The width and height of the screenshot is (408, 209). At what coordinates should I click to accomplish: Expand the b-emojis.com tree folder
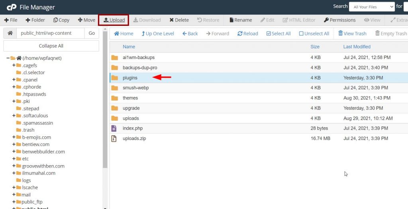tap(14, 137)
